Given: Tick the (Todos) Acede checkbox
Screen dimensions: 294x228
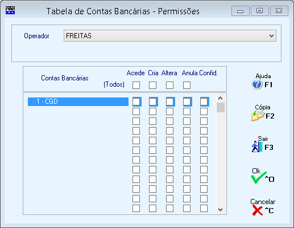Looking at the screenshot, I should click(136, 85).
